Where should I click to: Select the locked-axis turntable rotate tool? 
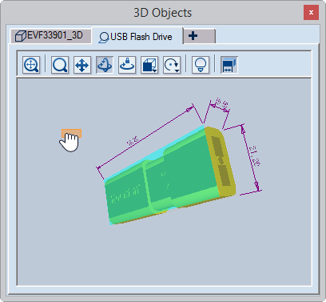tap(127, 65)
